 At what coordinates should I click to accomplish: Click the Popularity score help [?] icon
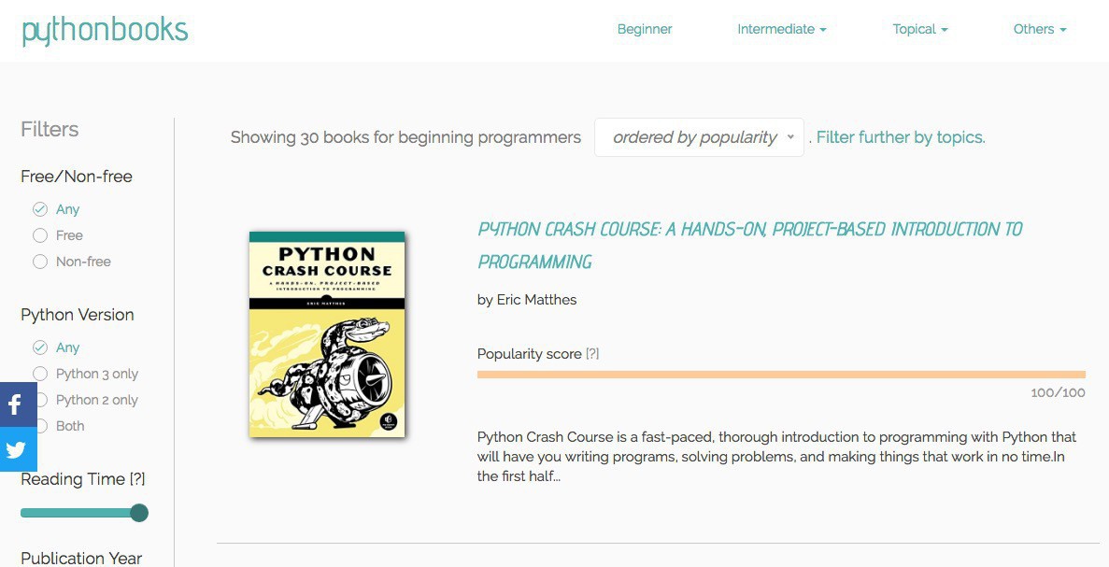pyautogui.click(x=592, y=354)
